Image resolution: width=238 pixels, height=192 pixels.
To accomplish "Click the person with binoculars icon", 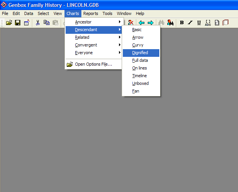I will (170, 23).
